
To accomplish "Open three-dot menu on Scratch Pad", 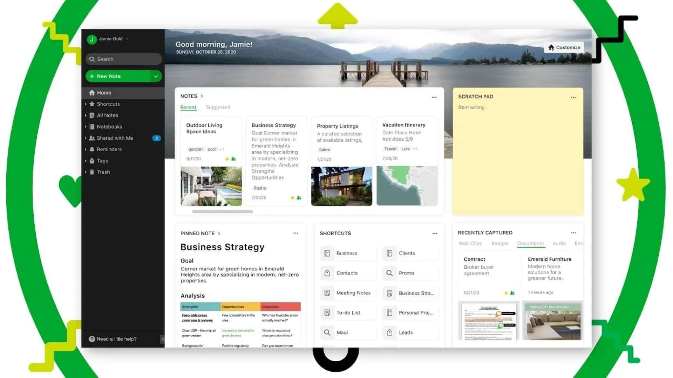I will (x=573, y=97).
